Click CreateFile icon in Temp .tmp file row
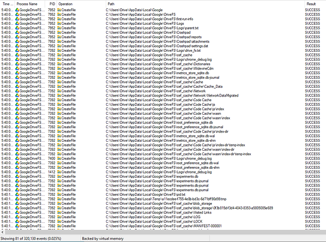The image size is (326, 242). pos(59,199)
